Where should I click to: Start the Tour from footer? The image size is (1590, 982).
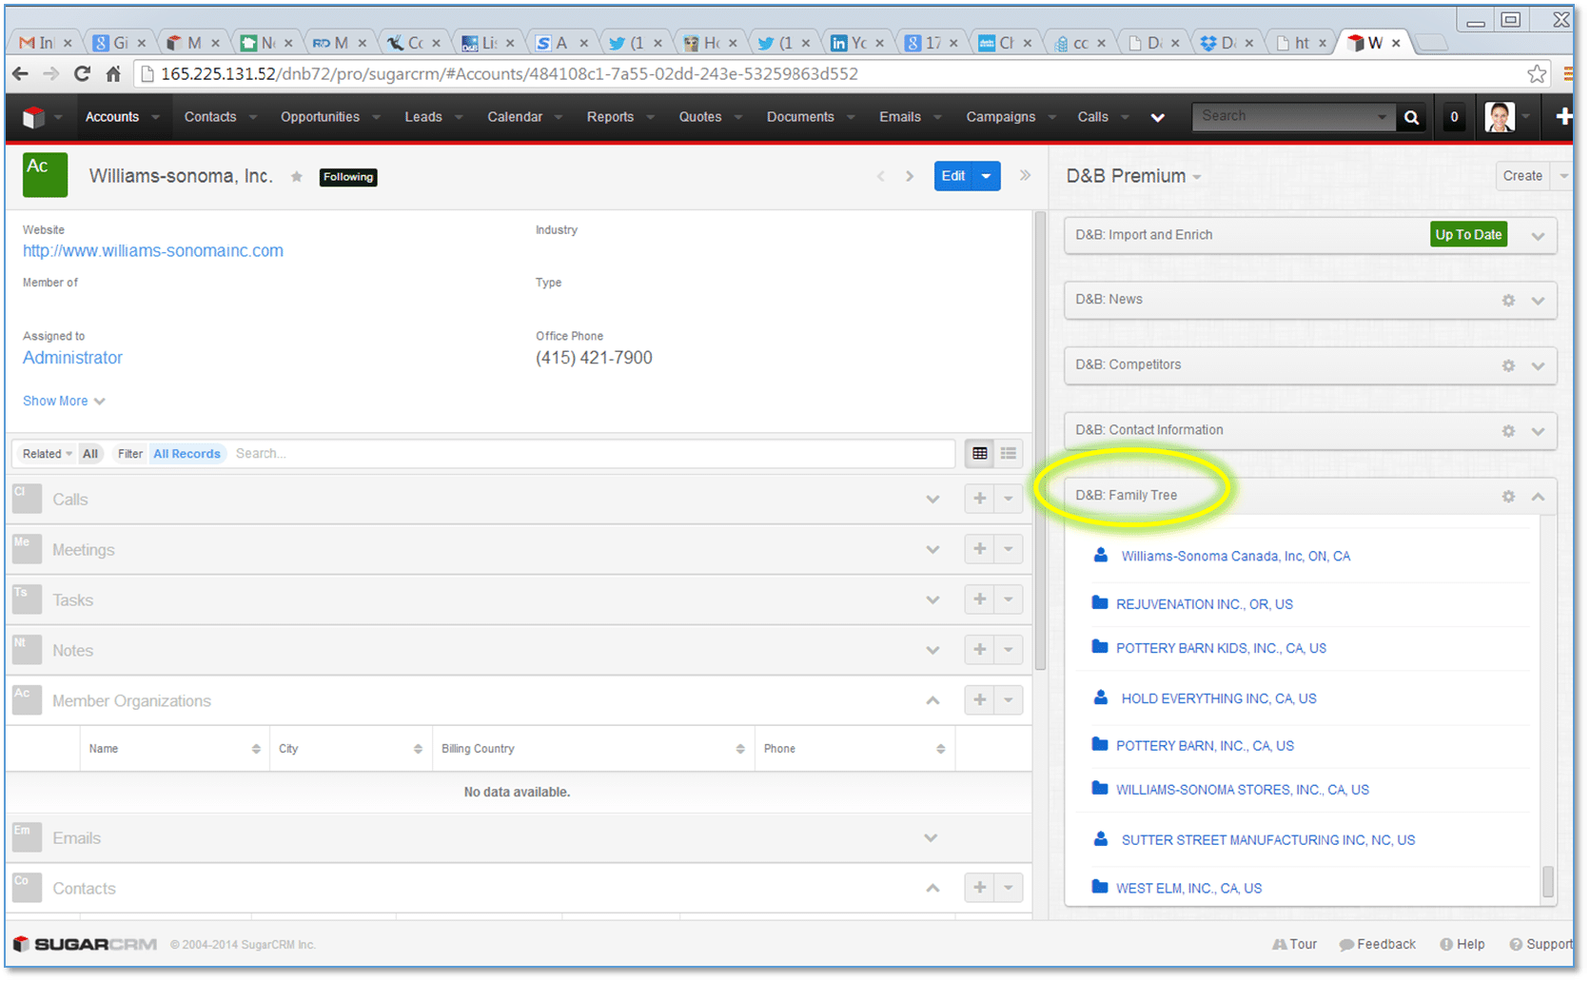pos(1295,945)
